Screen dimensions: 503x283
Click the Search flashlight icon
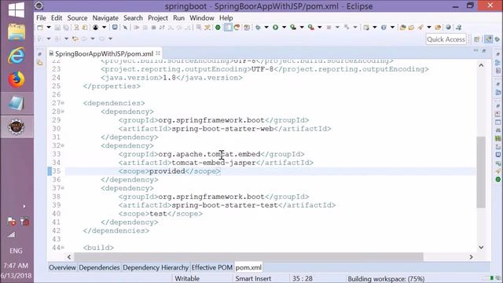click(420, 28)
